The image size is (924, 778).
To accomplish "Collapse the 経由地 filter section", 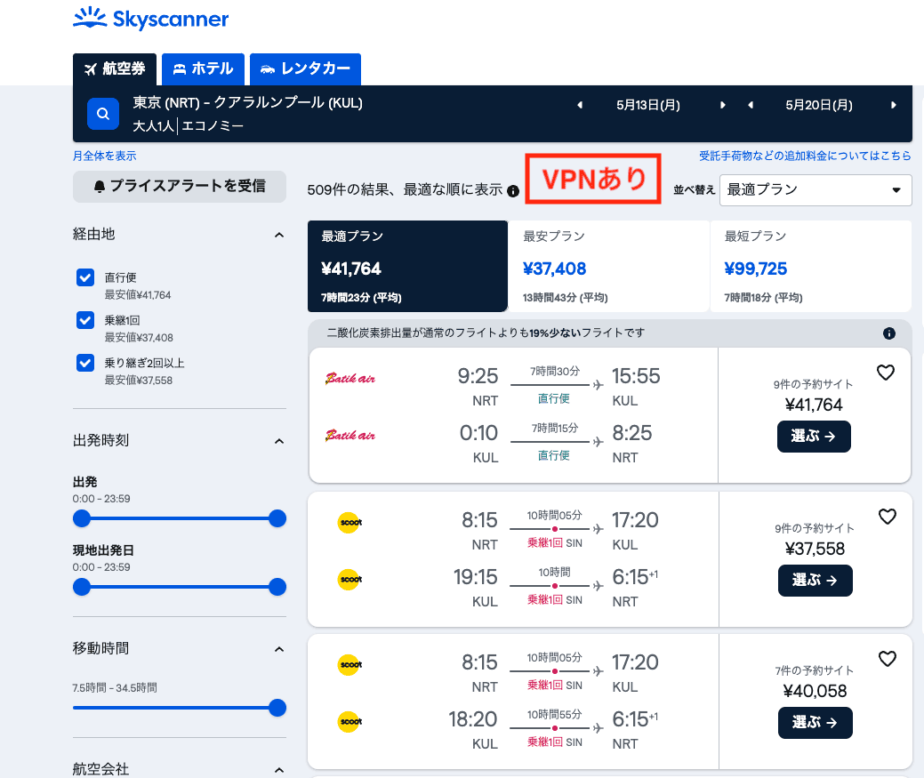I will click(x=279, y=235).
